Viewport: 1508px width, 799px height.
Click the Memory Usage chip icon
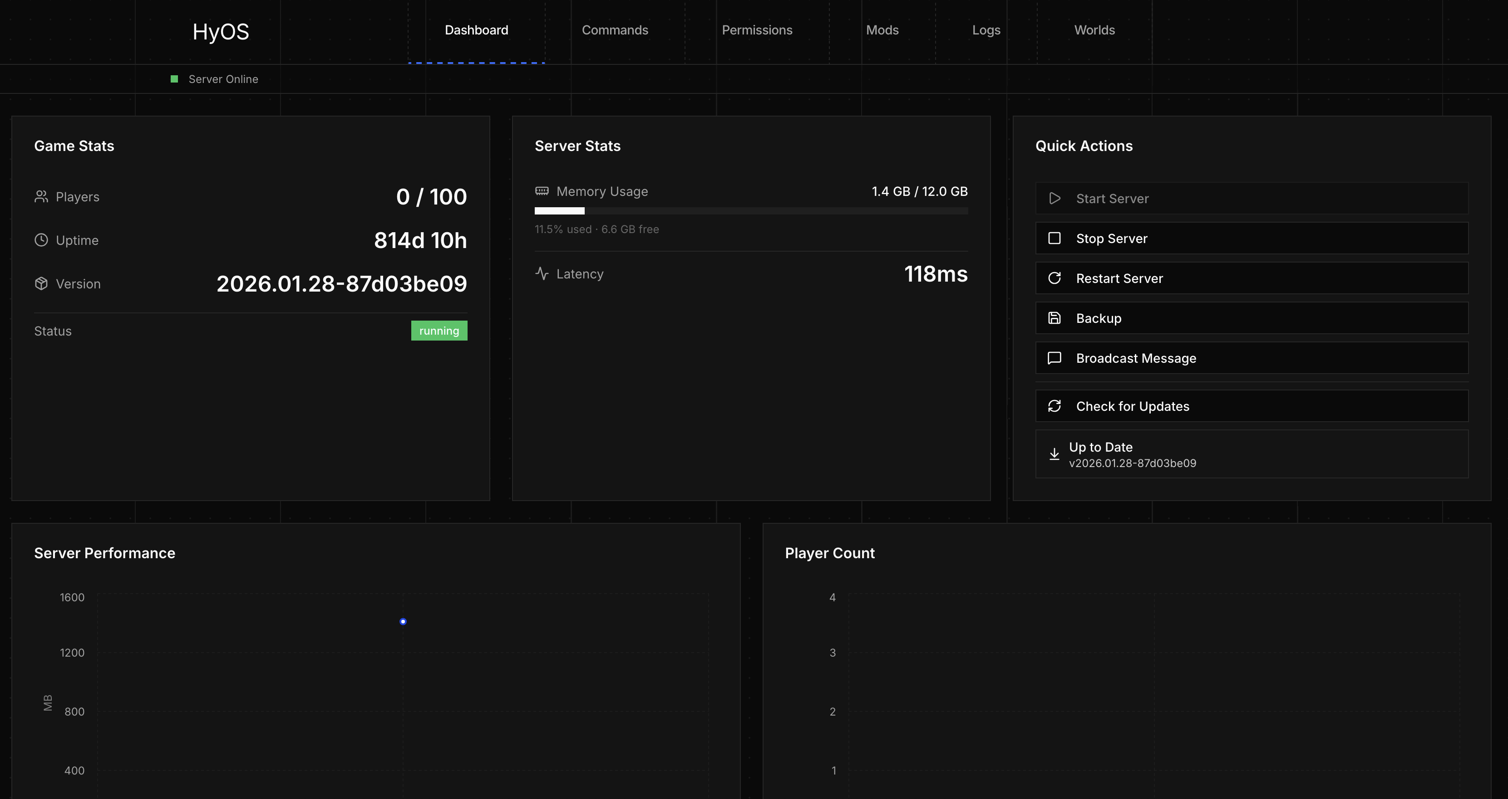point(542,191)
